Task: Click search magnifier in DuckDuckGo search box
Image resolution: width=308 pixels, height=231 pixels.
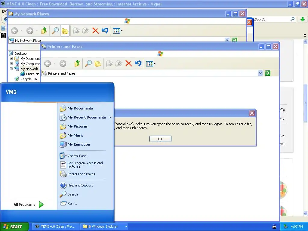Action: [x=292, y=19]
